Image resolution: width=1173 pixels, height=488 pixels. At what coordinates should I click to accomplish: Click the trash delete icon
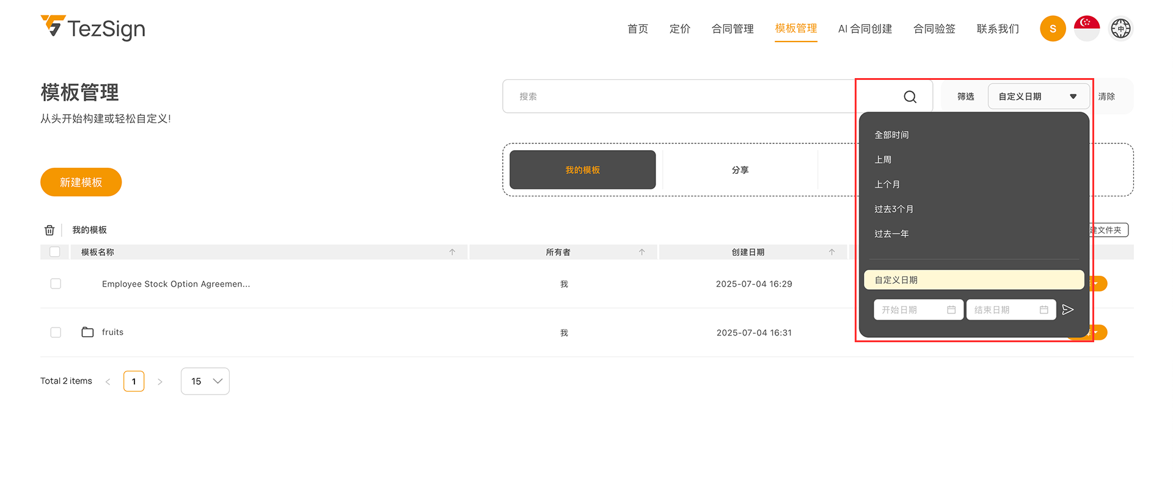[49, 230]
